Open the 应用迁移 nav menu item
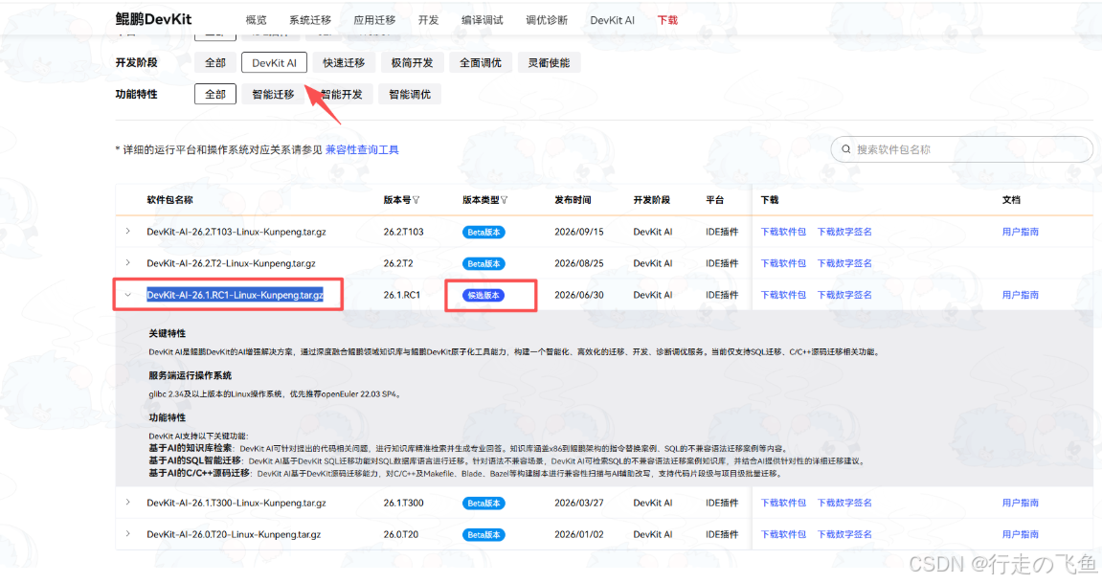 (374, 20)
